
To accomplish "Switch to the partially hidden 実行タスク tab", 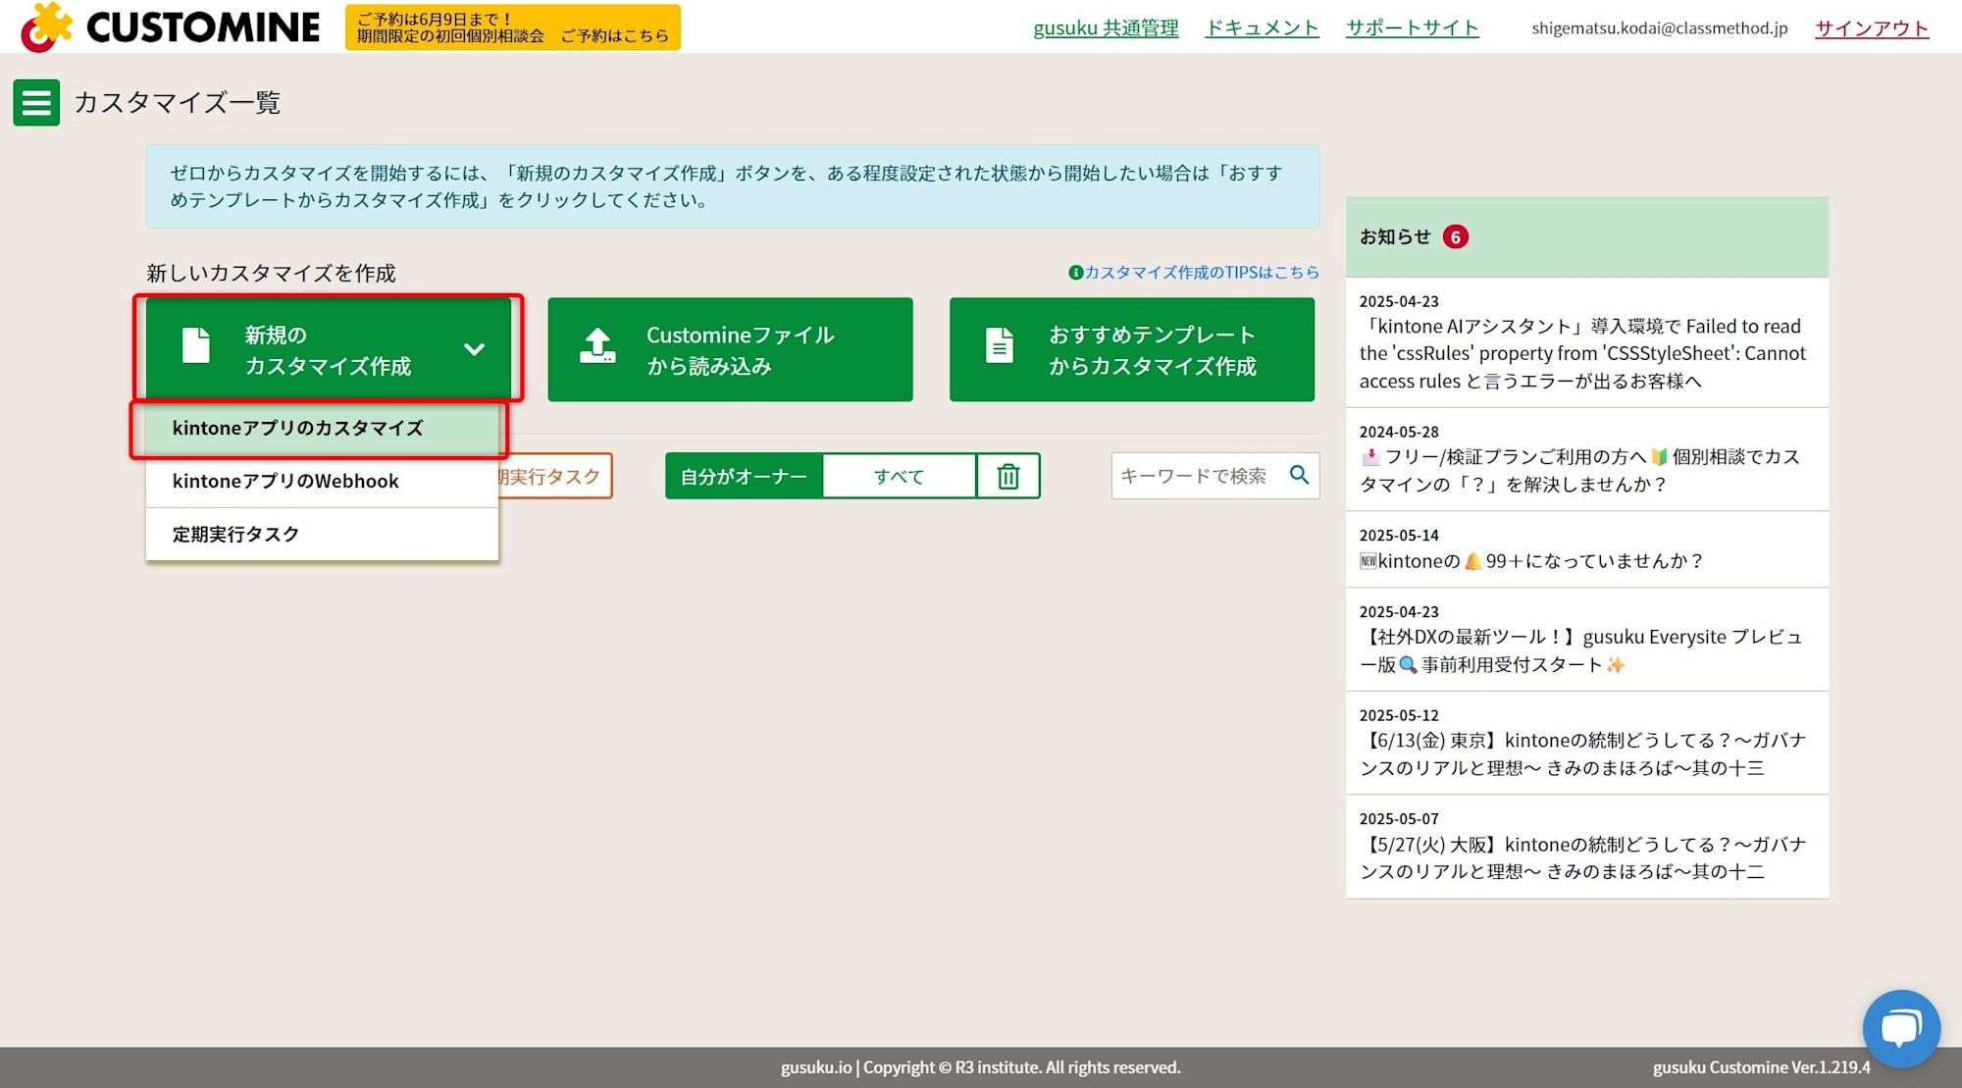I will (555, 476).
